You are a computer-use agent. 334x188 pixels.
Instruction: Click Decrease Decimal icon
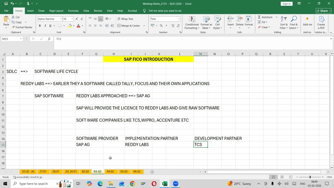tap(178, 26)
